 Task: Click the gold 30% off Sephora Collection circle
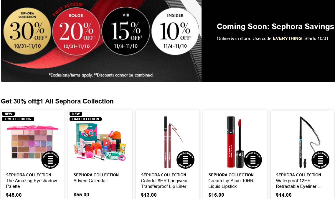tap(27, 31)
